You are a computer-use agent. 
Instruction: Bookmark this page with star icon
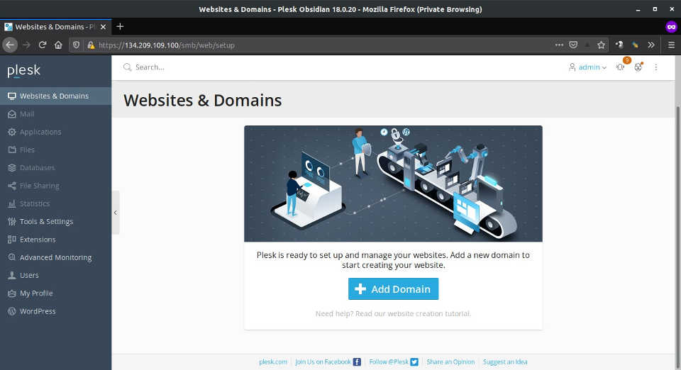click(601, 45)
